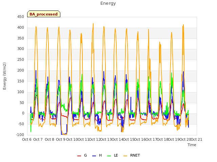
Task: Click the 200 y-axis tick label
Action: (21, 71)
